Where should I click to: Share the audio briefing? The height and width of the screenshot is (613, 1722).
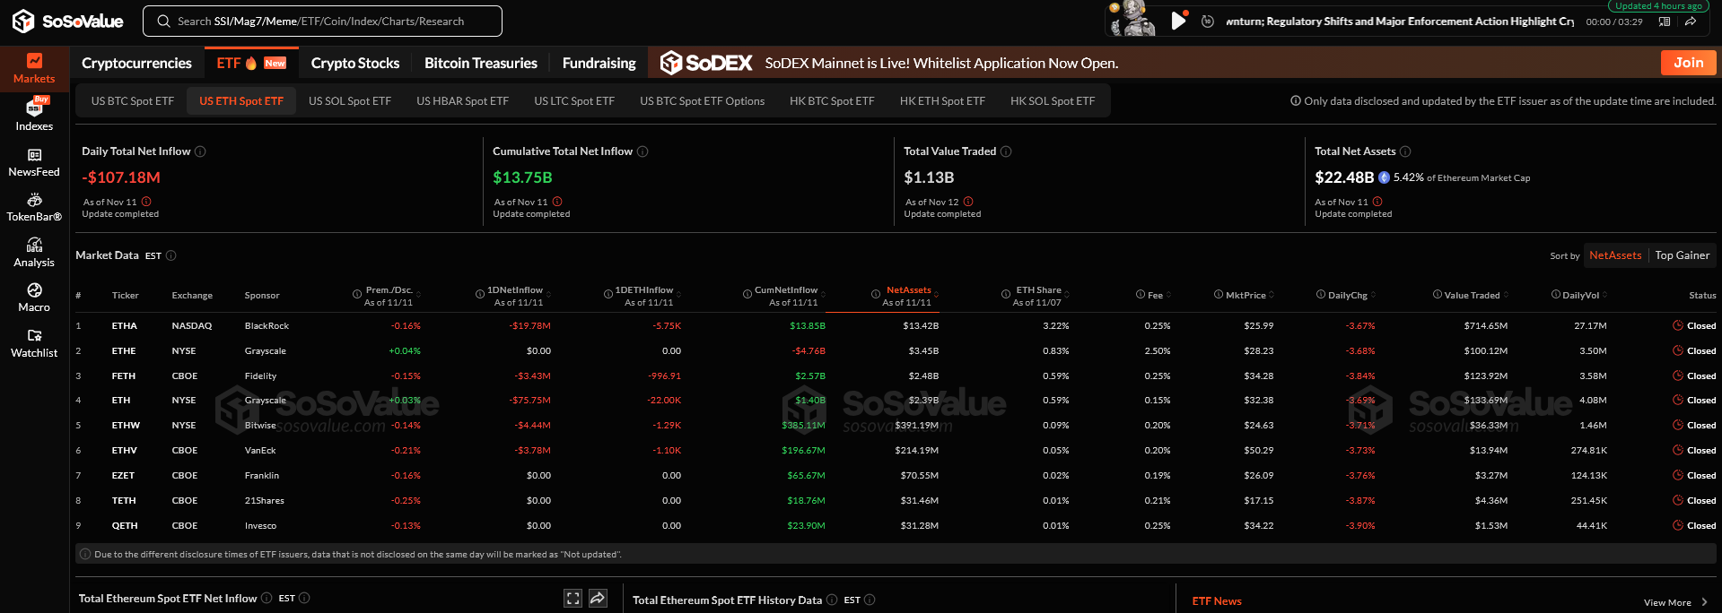tap(1691, 22)
